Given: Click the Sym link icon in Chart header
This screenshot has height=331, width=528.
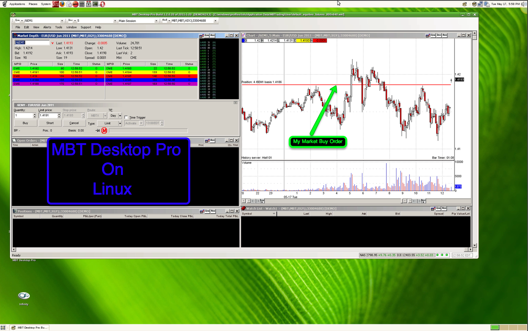Looking at the screenshot, I should coord(433,35).
